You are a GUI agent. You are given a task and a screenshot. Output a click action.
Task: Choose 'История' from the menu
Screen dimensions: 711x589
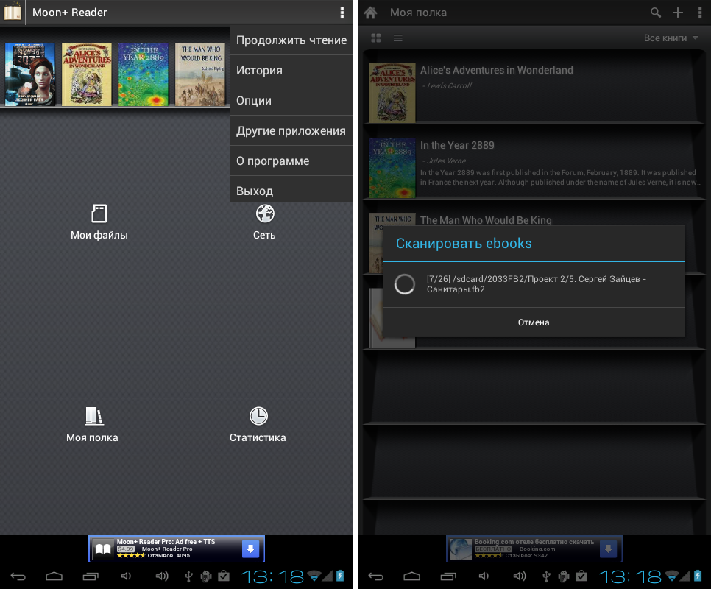pos(291,71)
